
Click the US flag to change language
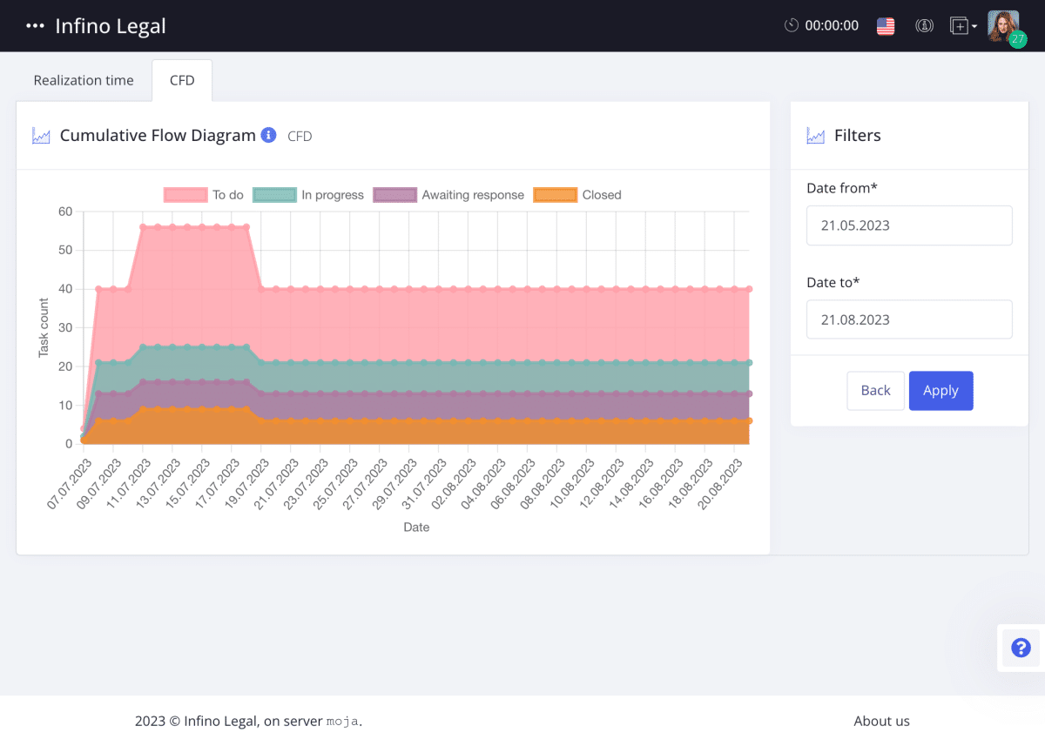coord(886,25)
